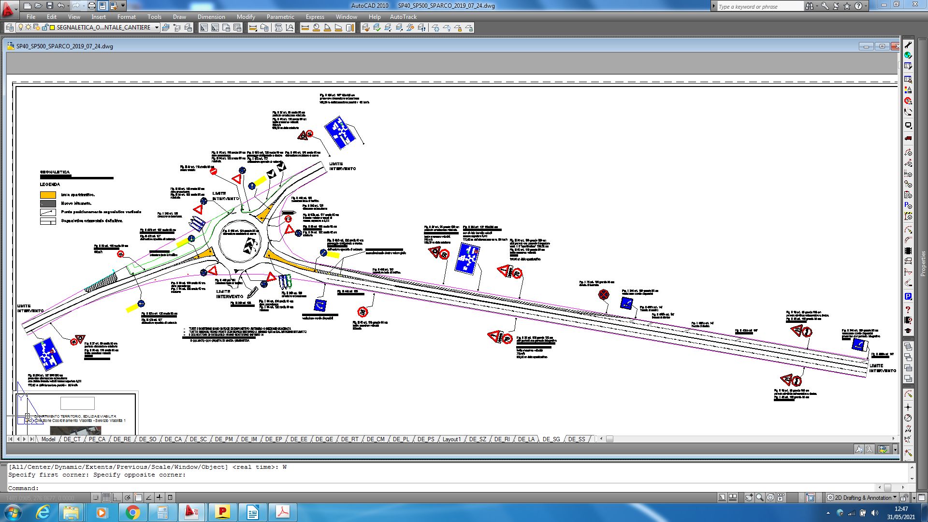The width and height of the screenshot is (928, 522).
Task: Click the wrench icon in right toolbar
Action: pos(908,44)
